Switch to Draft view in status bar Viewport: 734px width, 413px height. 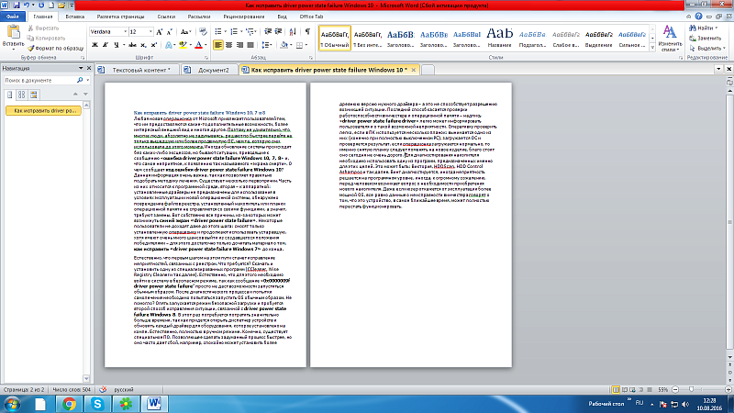pyautogui.click(x=650, y=389)
